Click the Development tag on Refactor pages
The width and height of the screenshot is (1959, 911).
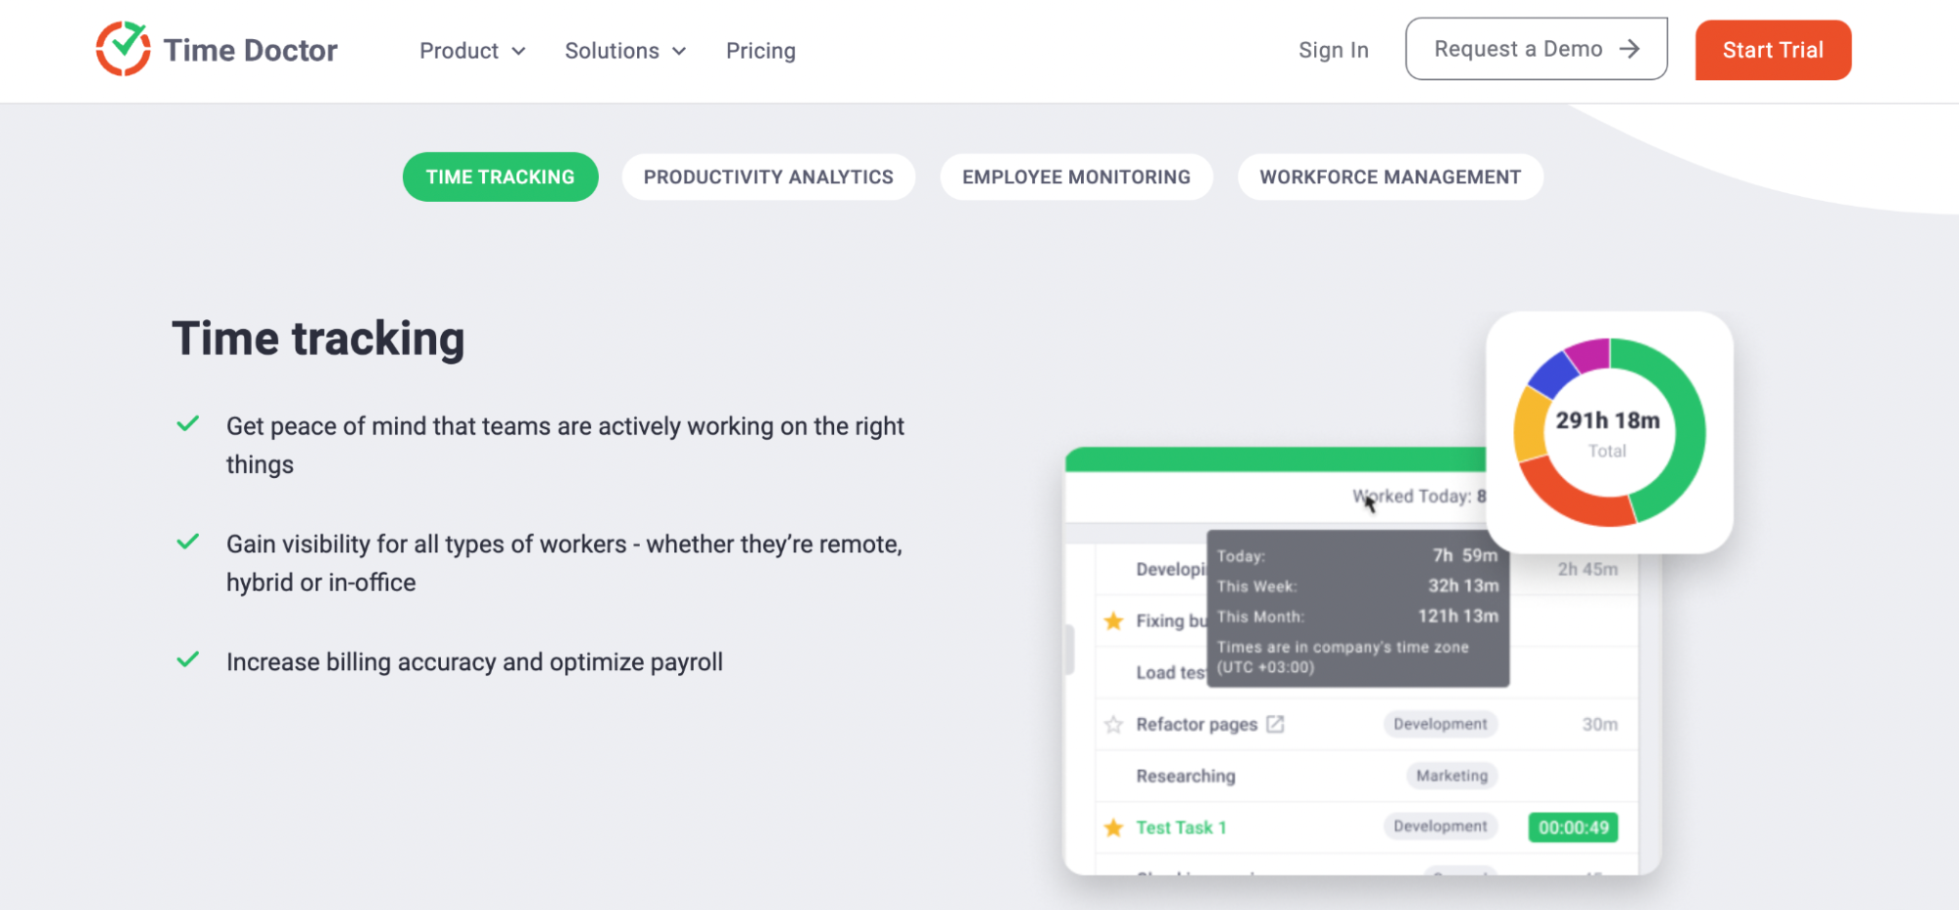click(x=1440, y=723)
